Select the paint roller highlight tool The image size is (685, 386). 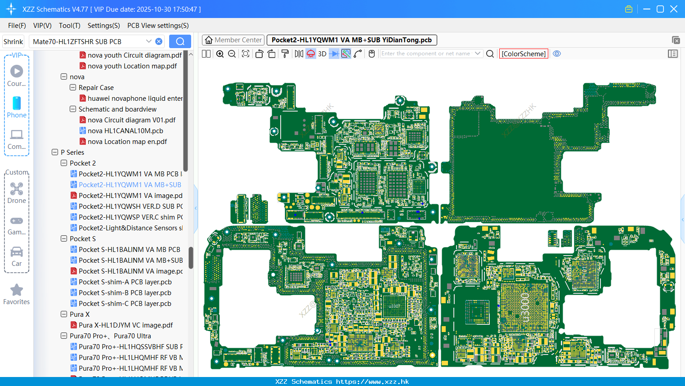pyautogui.click(x=285, y=54)
